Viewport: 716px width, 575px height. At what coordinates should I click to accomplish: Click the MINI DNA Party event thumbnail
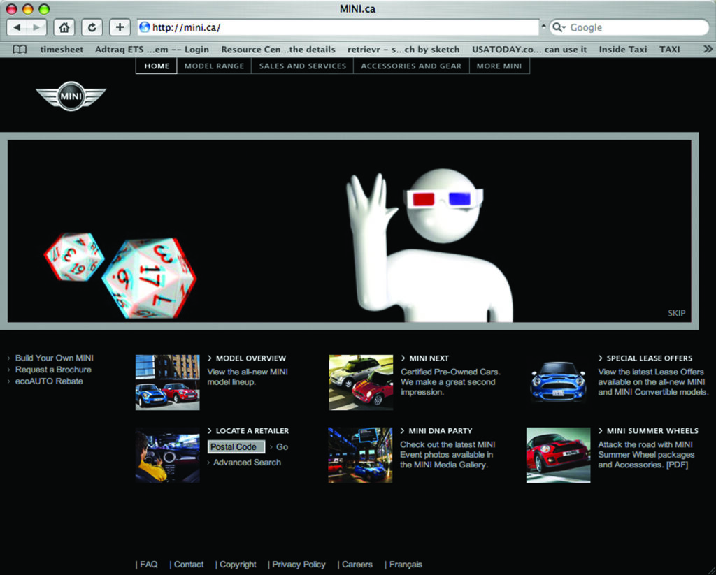coord(360,455)
